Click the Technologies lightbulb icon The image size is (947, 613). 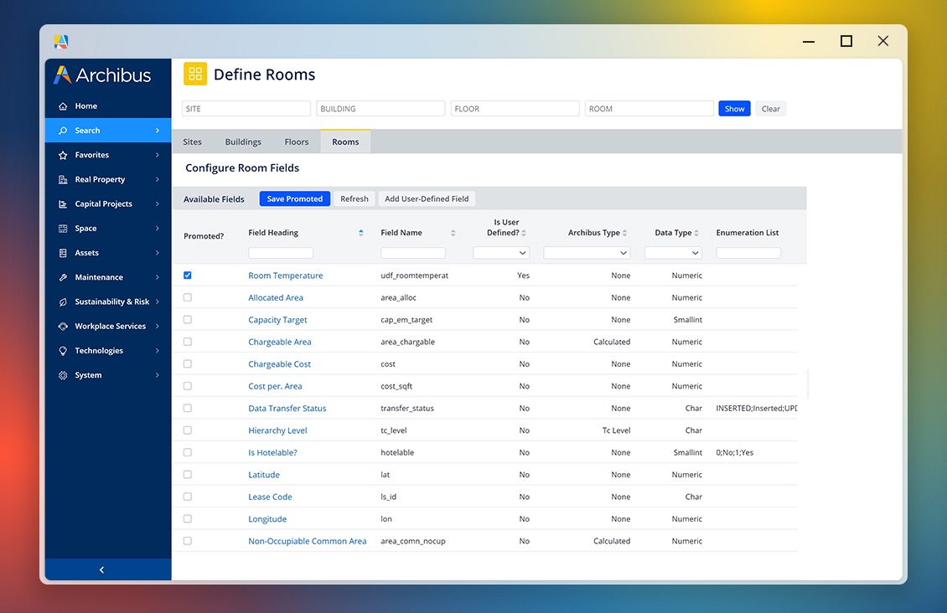[63, 351]
